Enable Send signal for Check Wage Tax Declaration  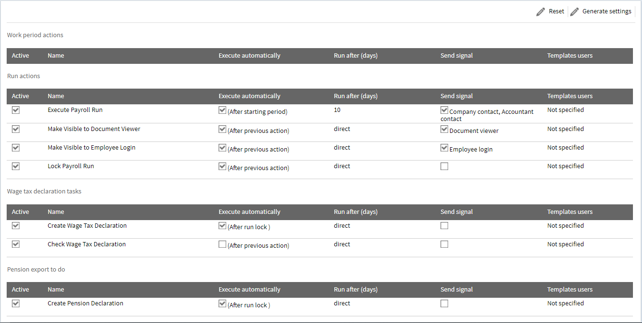click(444, 244)
